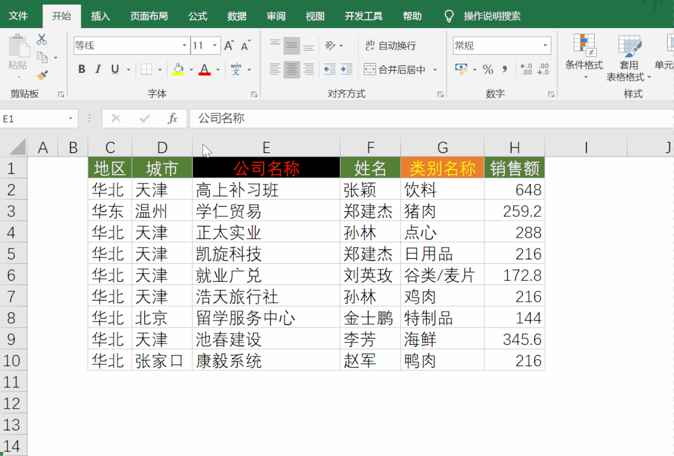Viewport: 674px width, 456px height.
Task: Apply underline using the U icon
Action: tap(114, 69)
